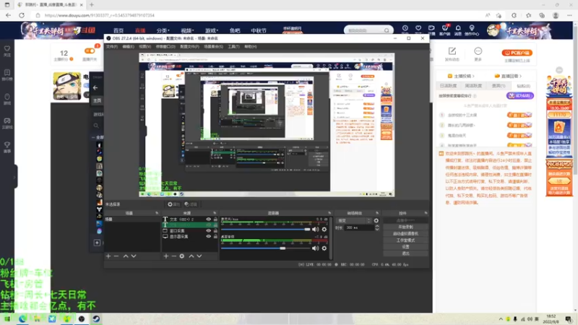Screen dimensions: 578x325
Task: Open OBS 编辑 menu
Action: [128, 47]
